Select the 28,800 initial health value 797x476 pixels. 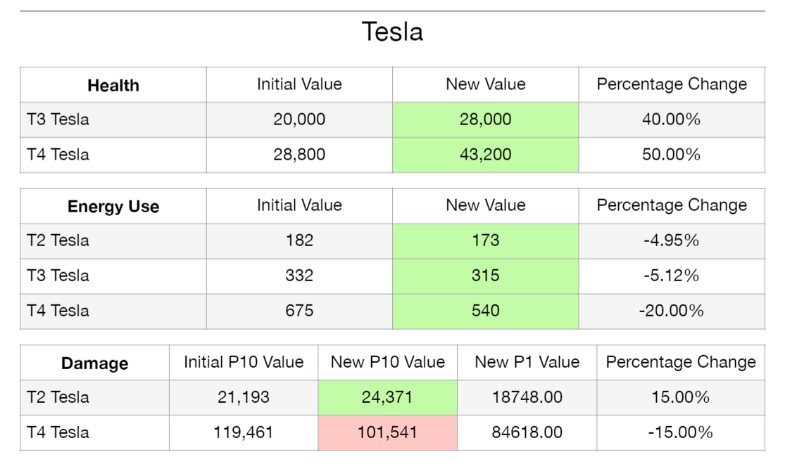299,155
